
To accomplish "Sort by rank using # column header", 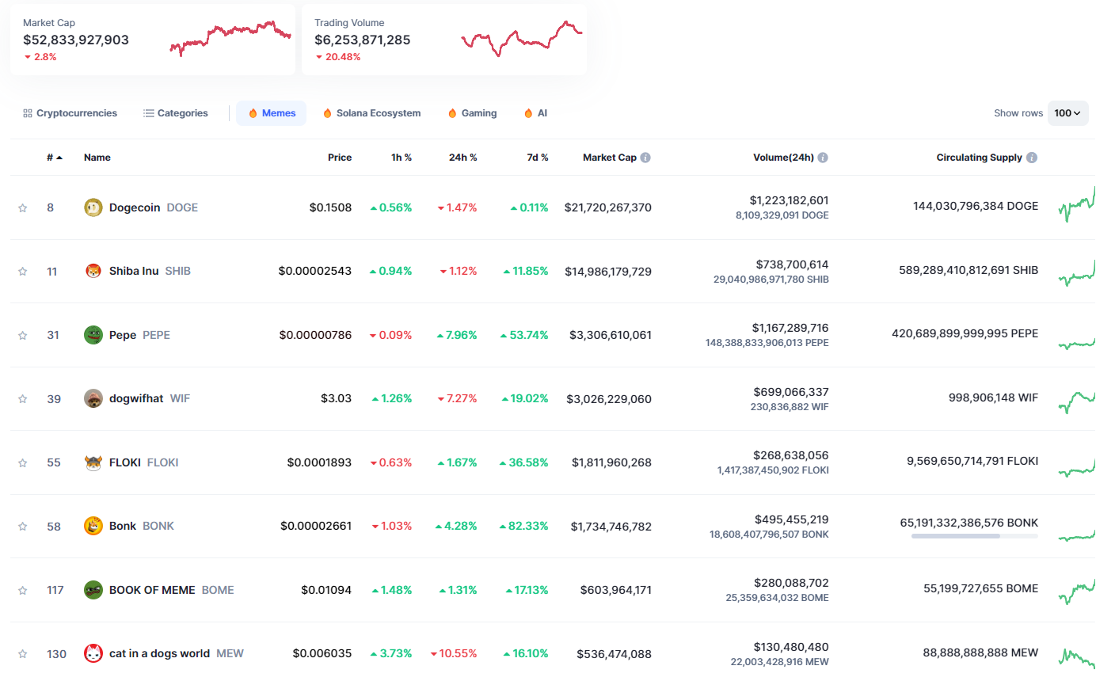I will [x=54, y=158].
